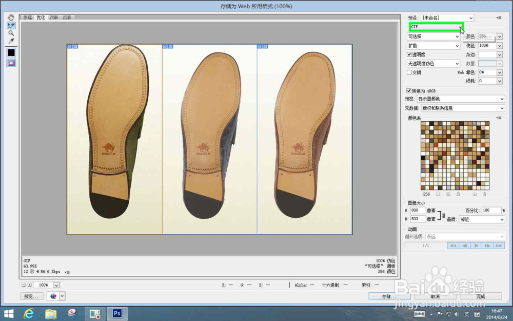Toggle slices visibility button in toolbar
The image size is (513, 321).
11,63
